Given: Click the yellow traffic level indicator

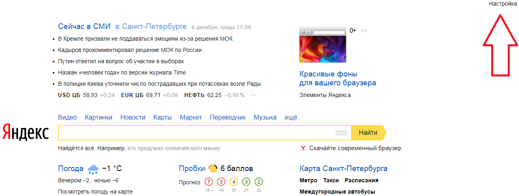Looking at the screenshot, I should coord(213,169).
